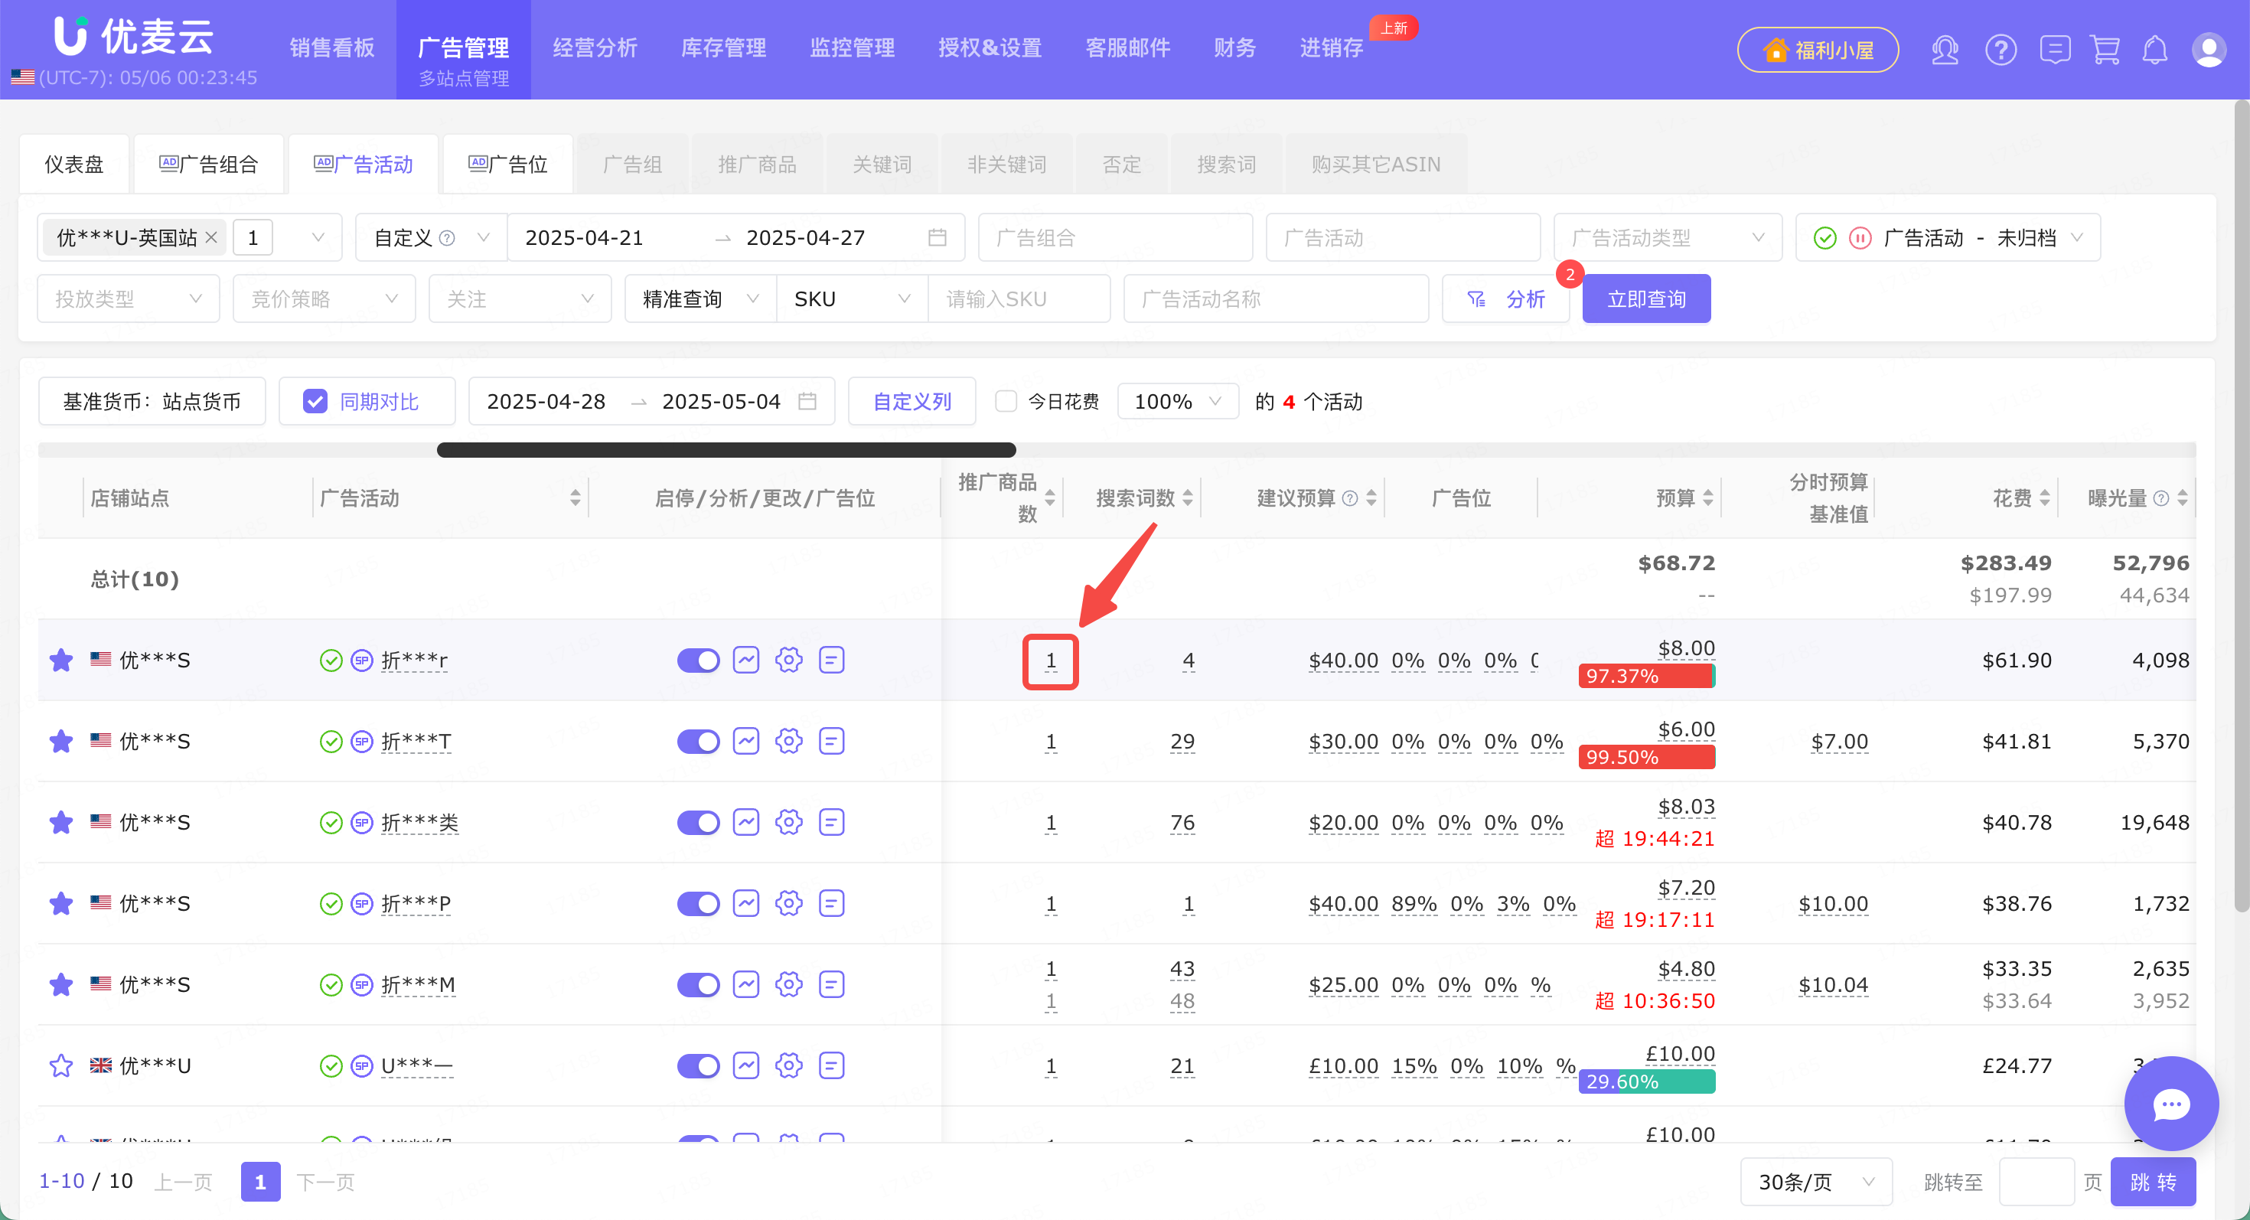Remove the 优***U-英国站 store tag
This screenshot has height=1220, width=2250.
(x=210, y=237)
